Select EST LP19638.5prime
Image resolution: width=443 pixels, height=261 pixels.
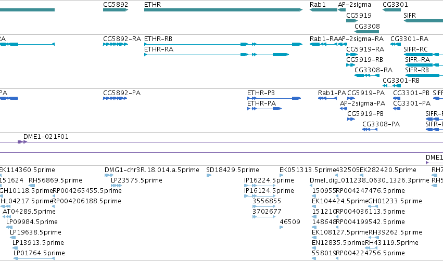tap(35, 232)
